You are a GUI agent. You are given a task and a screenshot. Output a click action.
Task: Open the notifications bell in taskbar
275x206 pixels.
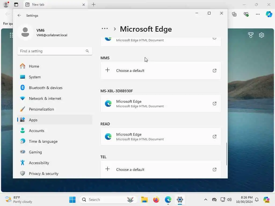(257, 200)
